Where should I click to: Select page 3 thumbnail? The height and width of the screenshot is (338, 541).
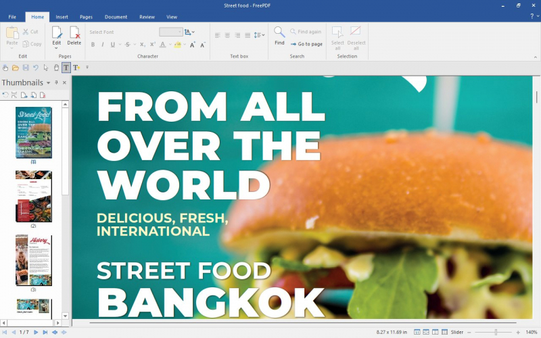point(33,260)
